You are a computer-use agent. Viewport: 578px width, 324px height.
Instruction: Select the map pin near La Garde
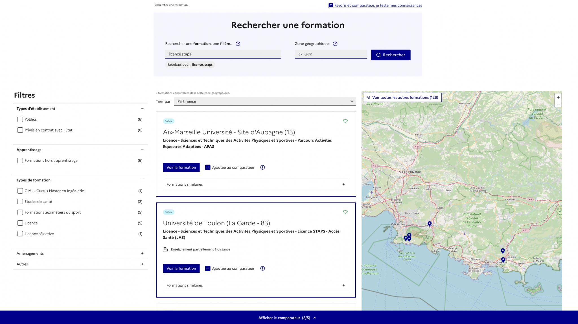tap(503, 259)
